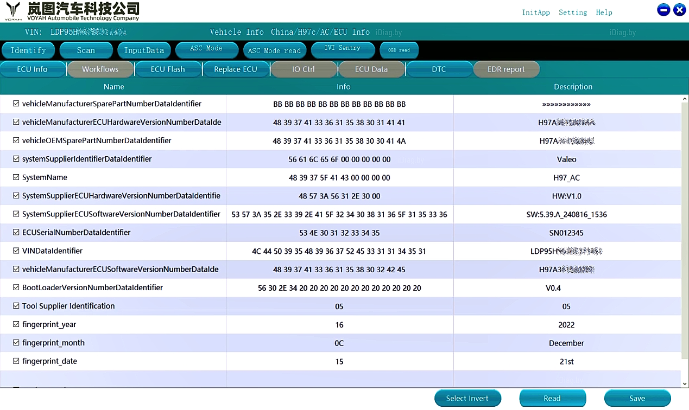Viewport: 689px width, 410px height.
Task: Switch to the DTC tab
Action: pos(439,69)
